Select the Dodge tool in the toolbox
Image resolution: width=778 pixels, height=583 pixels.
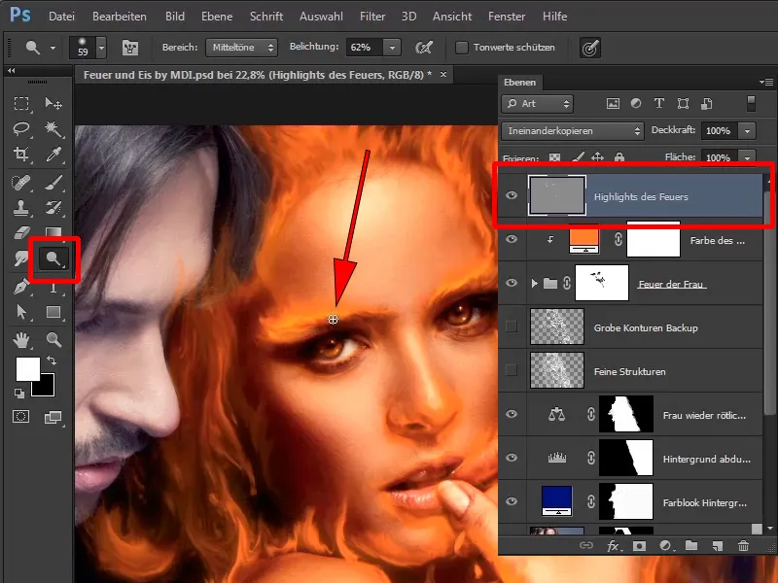point(53,257)
